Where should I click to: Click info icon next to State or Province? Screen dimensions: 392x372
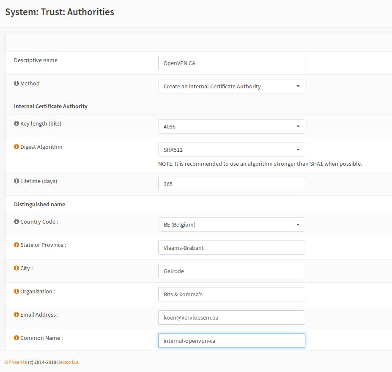point(16,245)
